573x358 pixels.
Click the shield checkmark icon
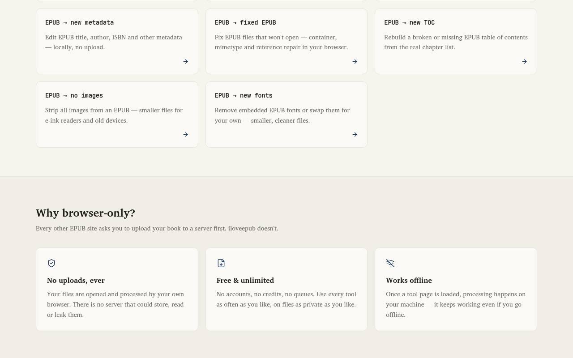[x=51, y=263]
